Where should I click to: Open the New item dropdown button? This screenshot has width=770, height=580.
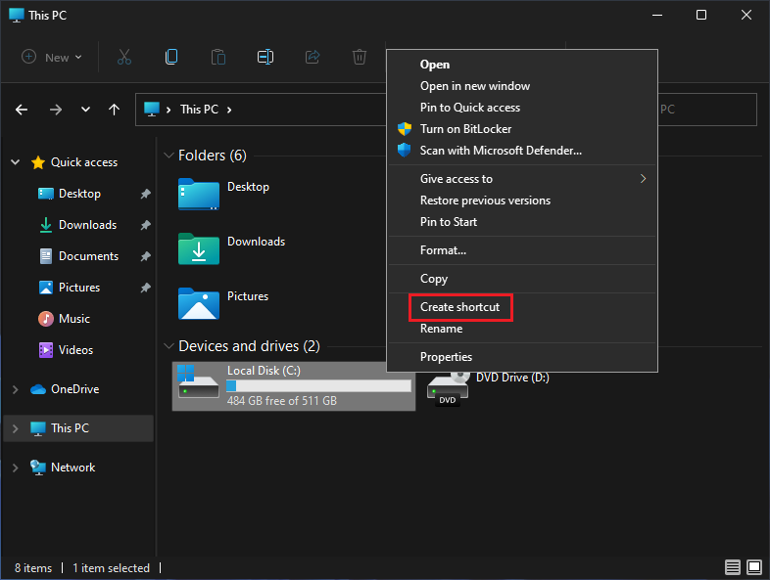tap(52, 58)
